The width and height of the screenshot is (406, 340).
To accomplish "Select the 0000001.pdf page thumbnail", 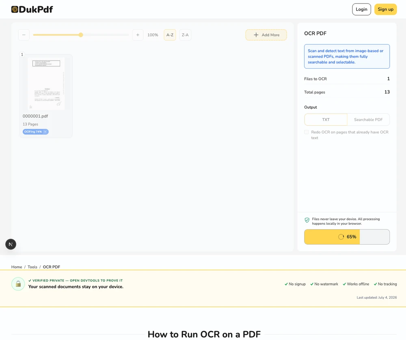I will pyautogui.click(x=46, y=84).
